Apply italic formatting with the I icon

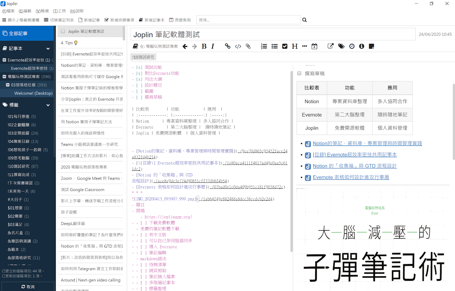pos(213,46)
